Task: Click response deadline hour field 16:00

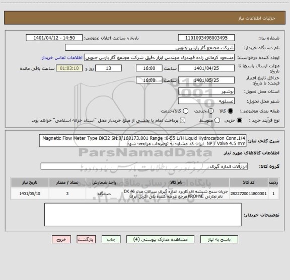Action: 149,68
